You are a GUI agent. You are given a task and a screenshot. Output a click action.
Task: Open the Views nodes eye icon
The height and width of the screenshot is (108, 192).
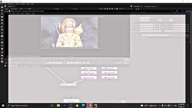(2, 46)
